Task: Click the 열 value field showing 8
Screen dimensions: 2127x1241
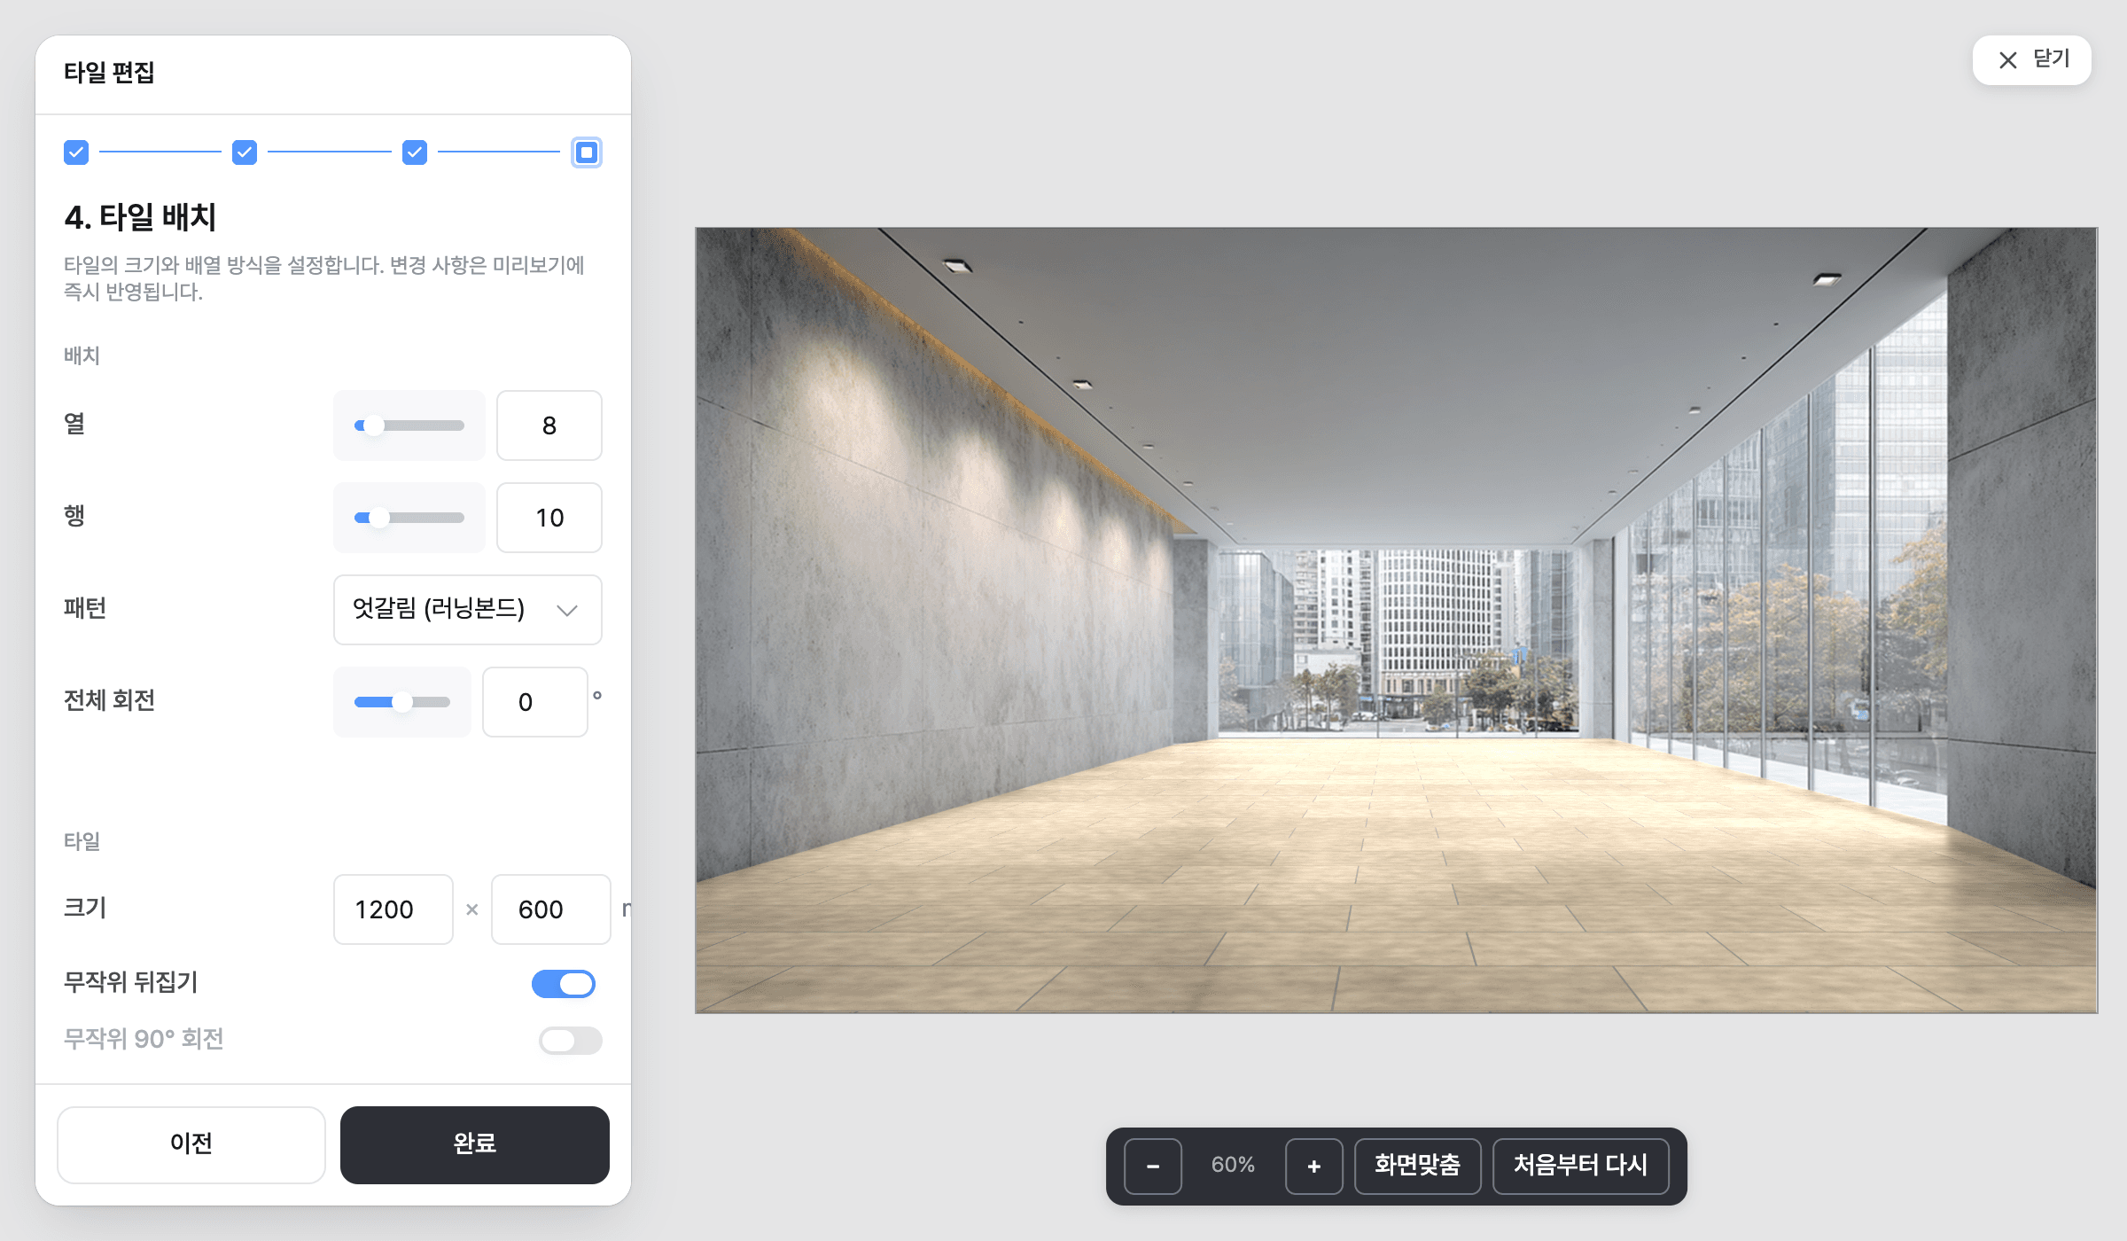Action: [x=549, y=425]
